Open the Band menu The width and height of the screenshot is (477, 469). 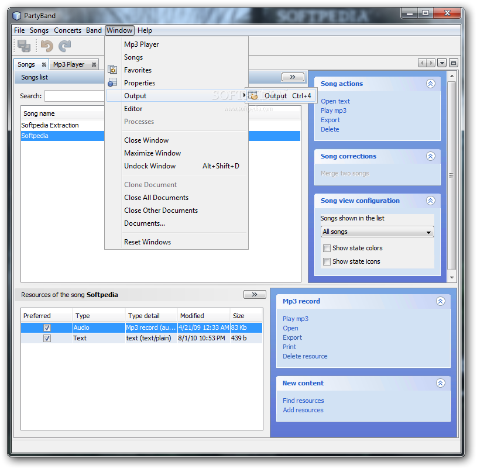coord(94,30)
